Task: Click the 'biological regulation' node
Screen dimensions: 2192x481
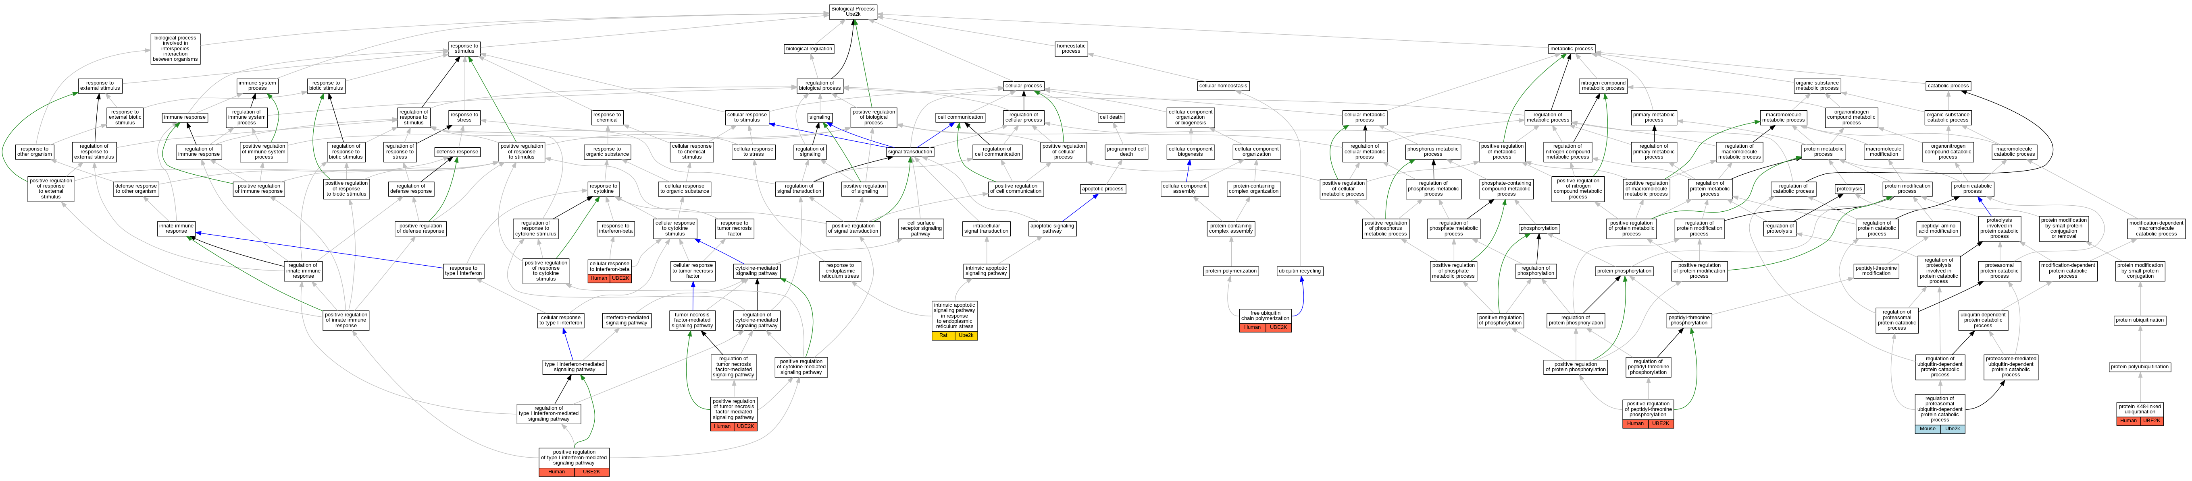Action: (x=809, y=48)
